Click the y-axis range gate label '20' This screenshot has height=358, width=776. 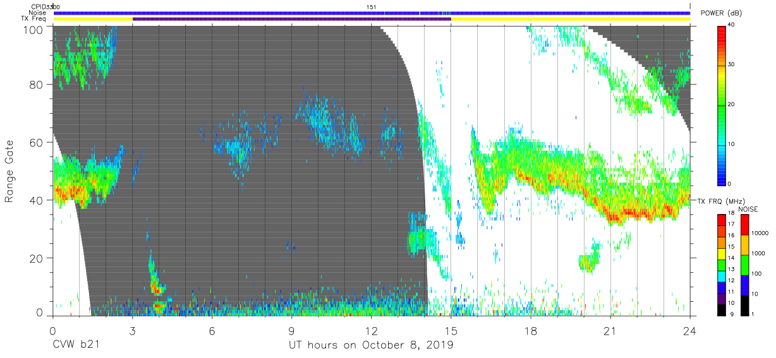pos(37,258)
